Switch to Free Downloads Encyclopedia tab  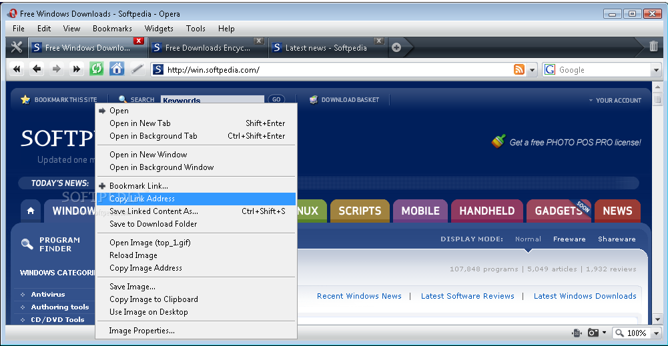208,47
